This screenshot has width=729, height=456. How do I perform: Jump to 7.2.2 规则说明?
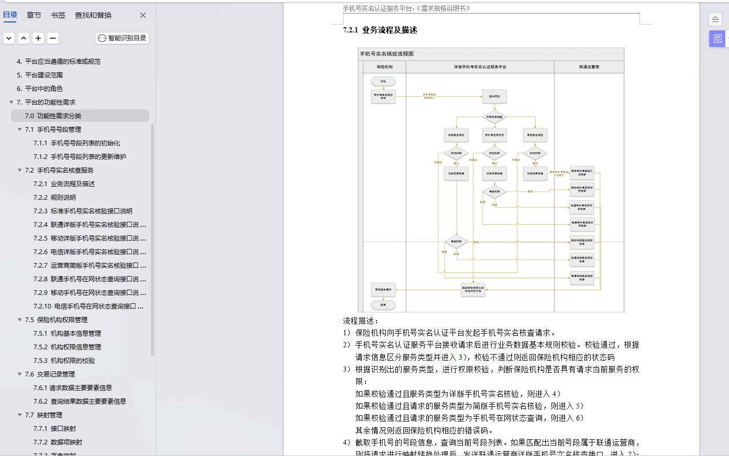[54, 197]
